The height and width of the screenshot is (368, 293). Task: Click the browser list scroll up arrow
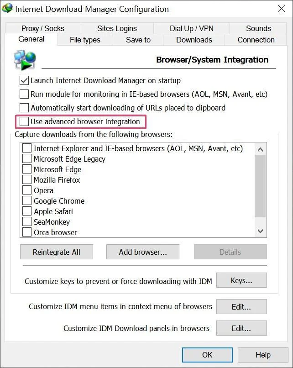pos(260,149)
